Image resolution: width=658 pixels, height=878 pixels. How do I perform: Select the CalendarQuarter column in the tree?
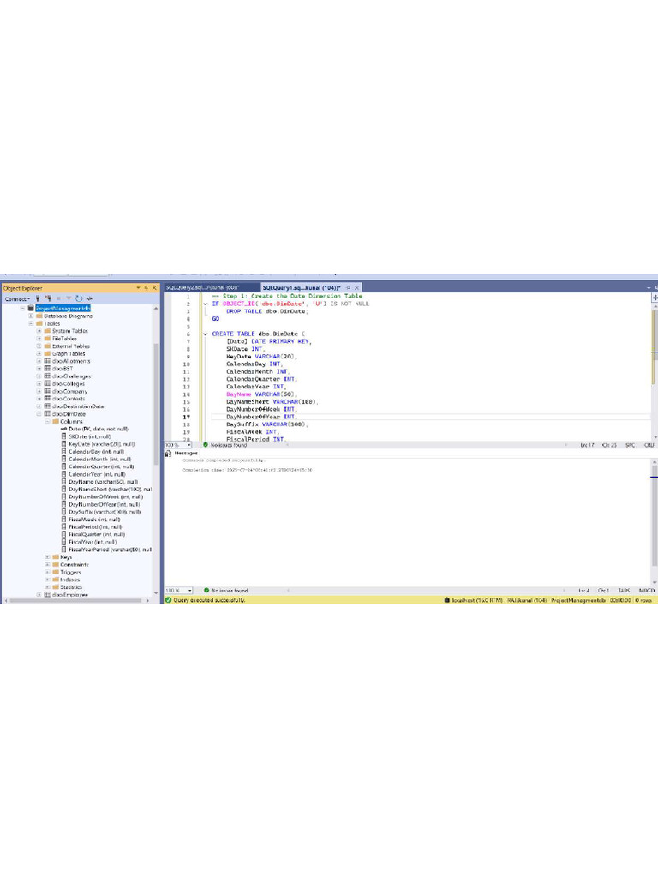101,466
